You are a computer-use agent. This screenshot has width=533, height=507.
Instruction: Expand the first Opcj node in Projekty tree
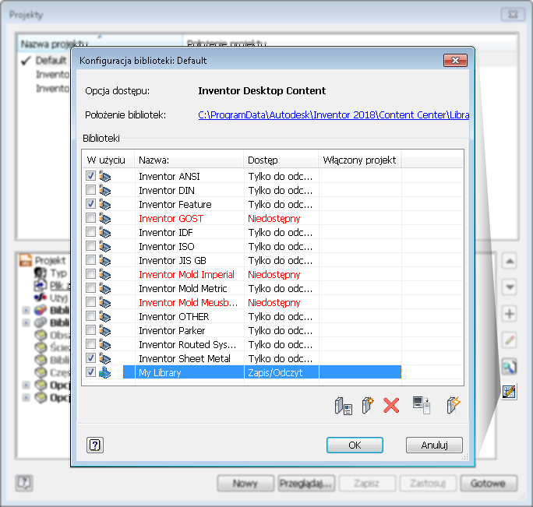(26, 385)
